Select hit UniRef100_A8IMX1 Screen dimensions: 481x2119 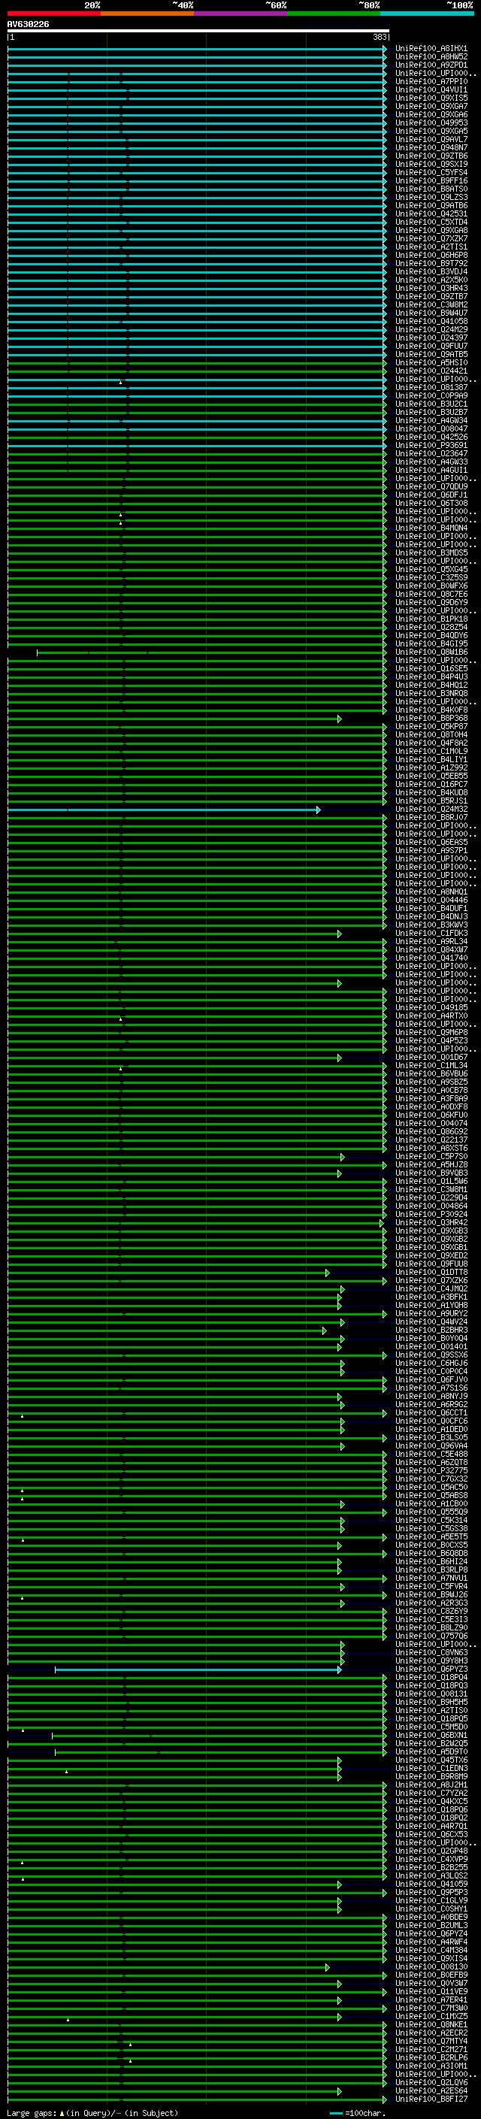(x=431, y=49)
